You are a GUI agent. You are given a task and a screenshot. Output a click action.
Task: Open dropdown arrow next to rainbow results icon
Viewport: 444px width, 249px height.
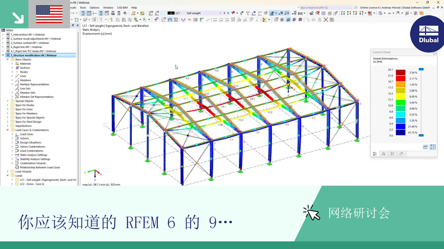269,19
